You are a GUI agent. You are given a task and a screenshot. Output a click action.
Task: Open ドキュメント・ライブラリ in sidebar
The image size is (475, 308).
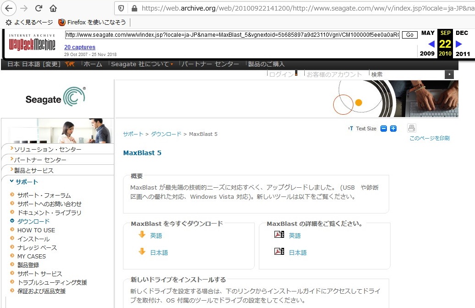(50, 213)
